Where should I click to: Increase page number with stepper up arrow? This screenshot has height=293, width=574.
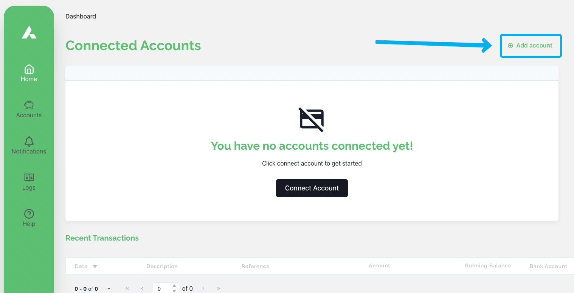click(174, 286)
